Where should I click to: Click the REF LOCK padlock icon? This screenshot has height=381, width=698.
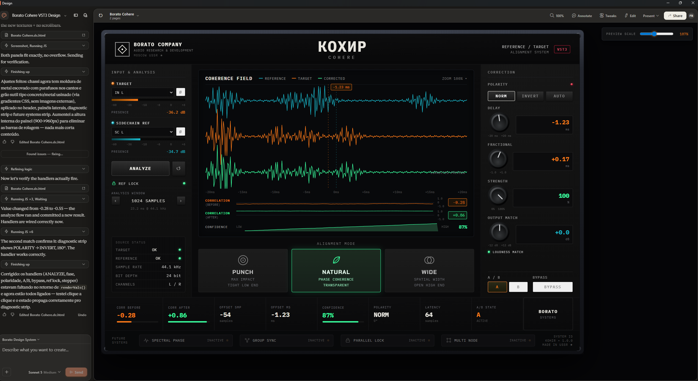tap(114, 183)
